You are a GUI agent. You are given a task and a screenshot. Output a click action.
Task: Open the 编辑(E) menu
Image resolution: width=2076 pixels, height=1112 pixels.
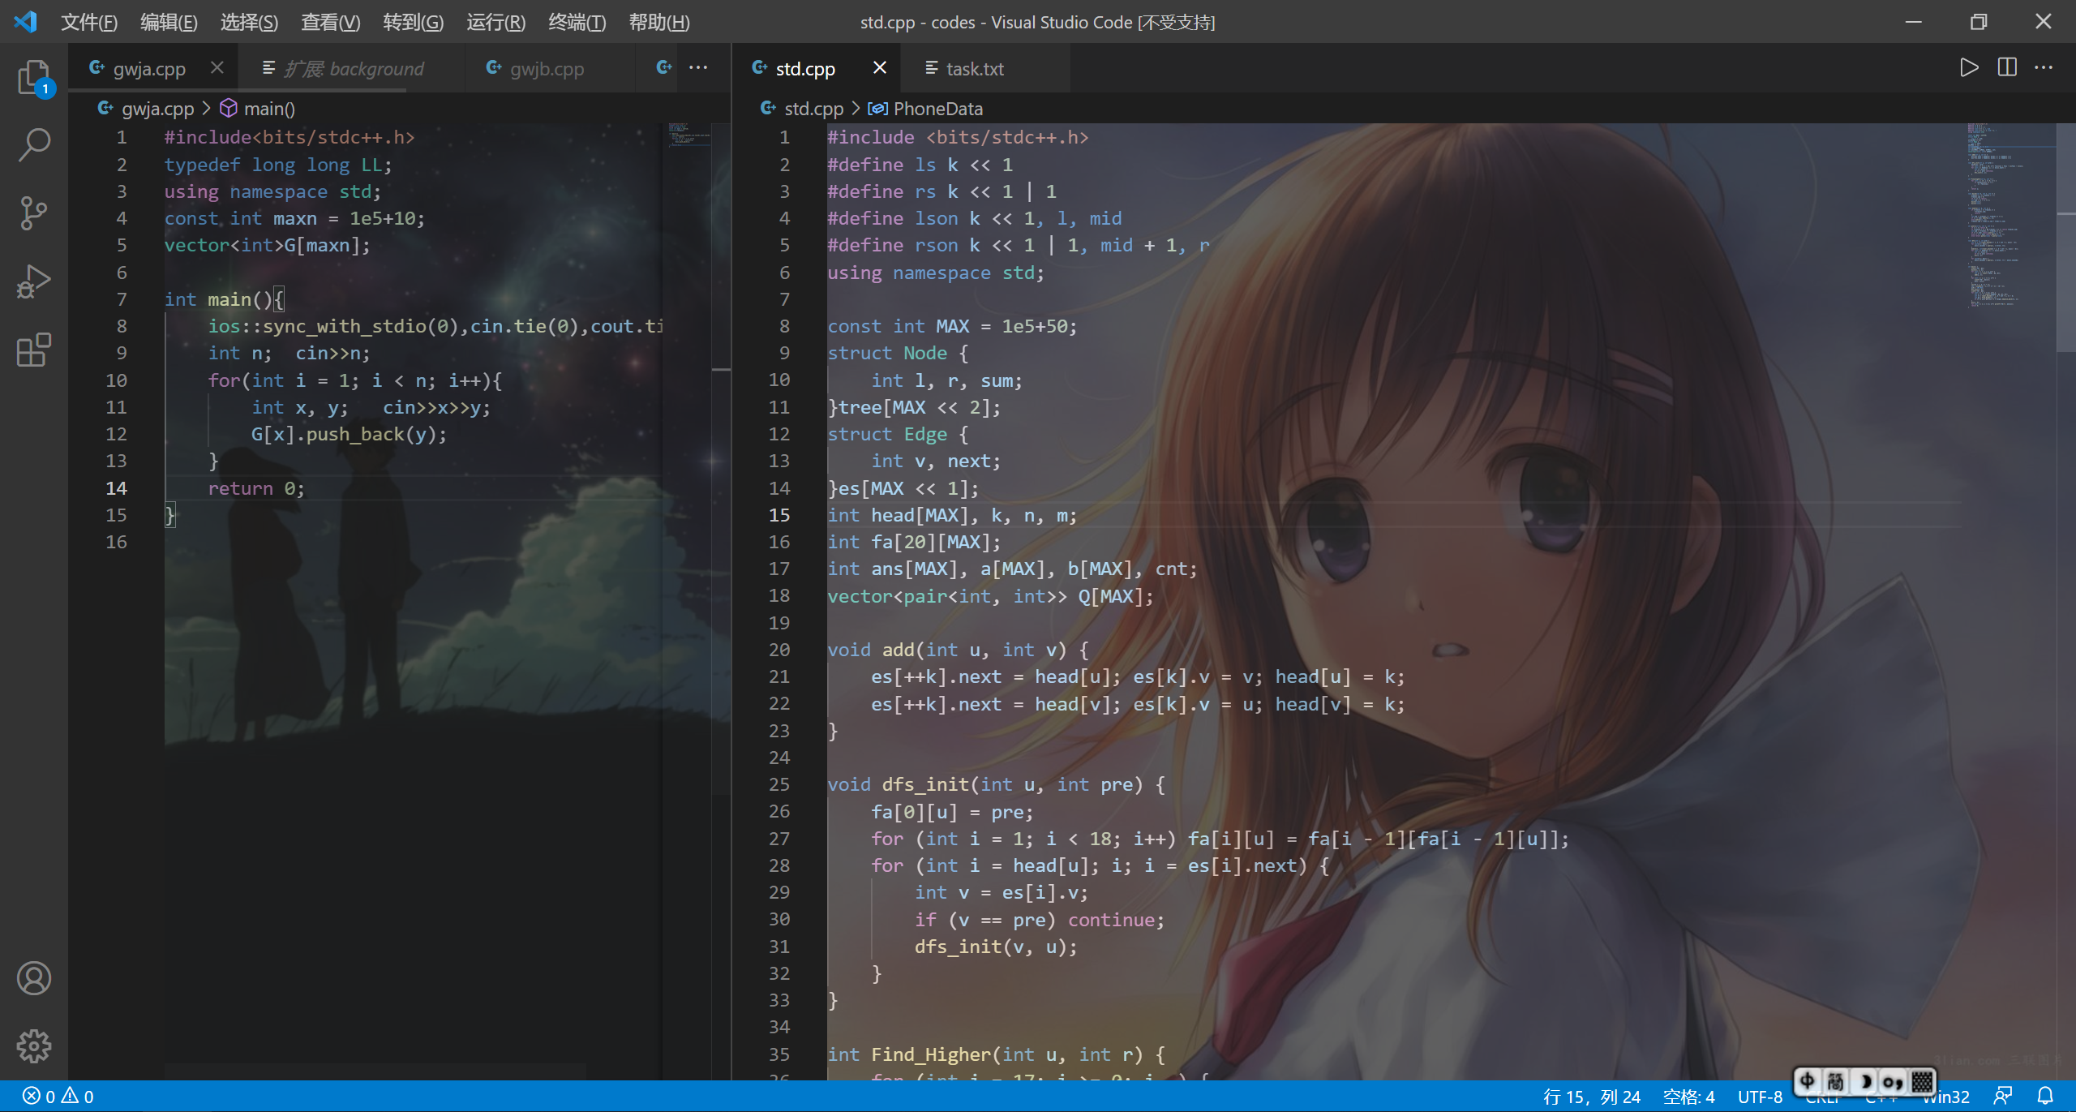pyautogui.click(x=169, y=22)
